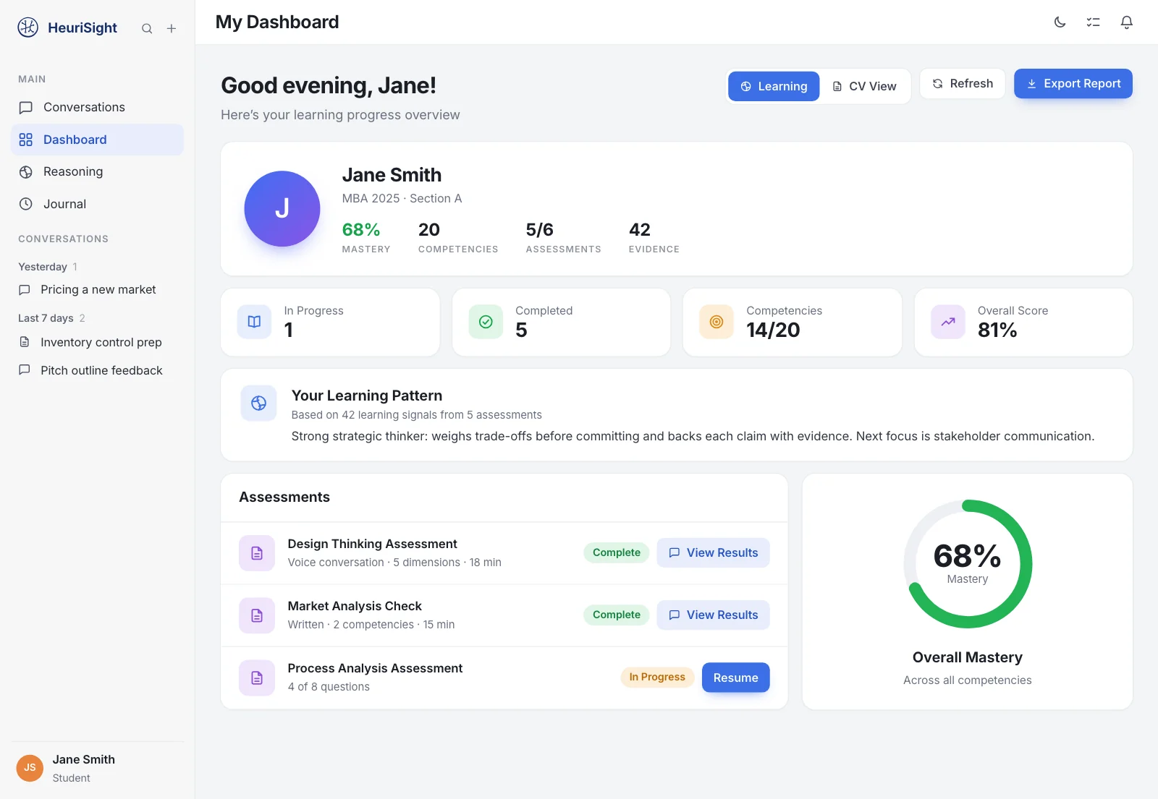This screenshot has height=799, width=1158.
Task: Click the Market Analysis Check document icon
Action: [257, 615]
